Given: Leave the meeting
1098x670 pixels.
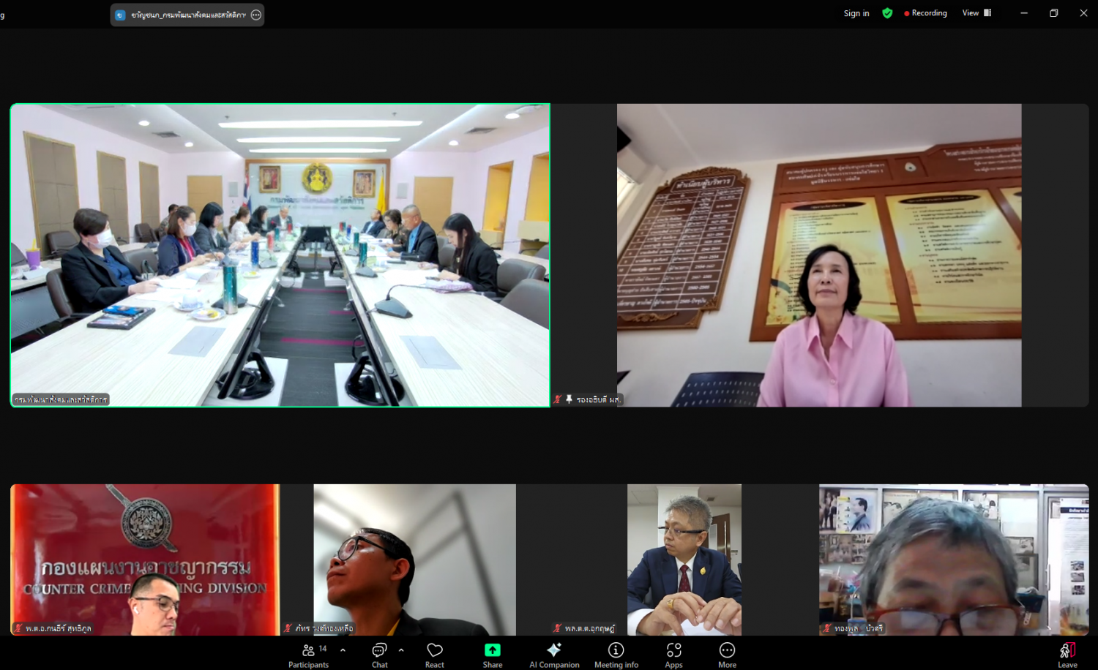Looking at the screenshot, I should [1067, 655].
